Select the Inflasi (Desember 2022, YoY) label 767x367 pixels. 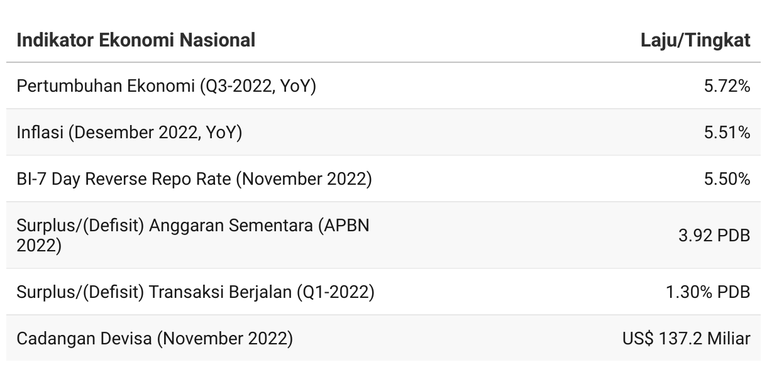tap(129, 133)
